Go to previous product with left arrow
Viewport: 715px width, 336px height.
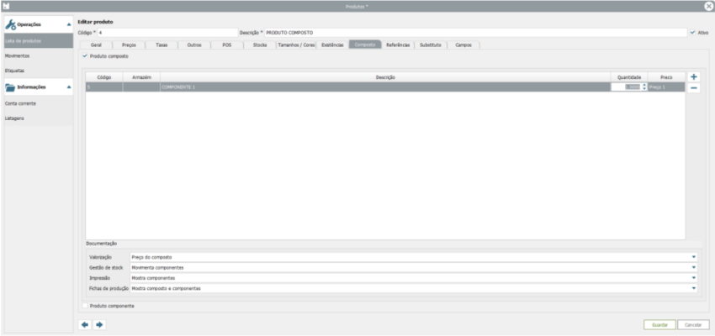pyautogui.click(x=86, y=323)
